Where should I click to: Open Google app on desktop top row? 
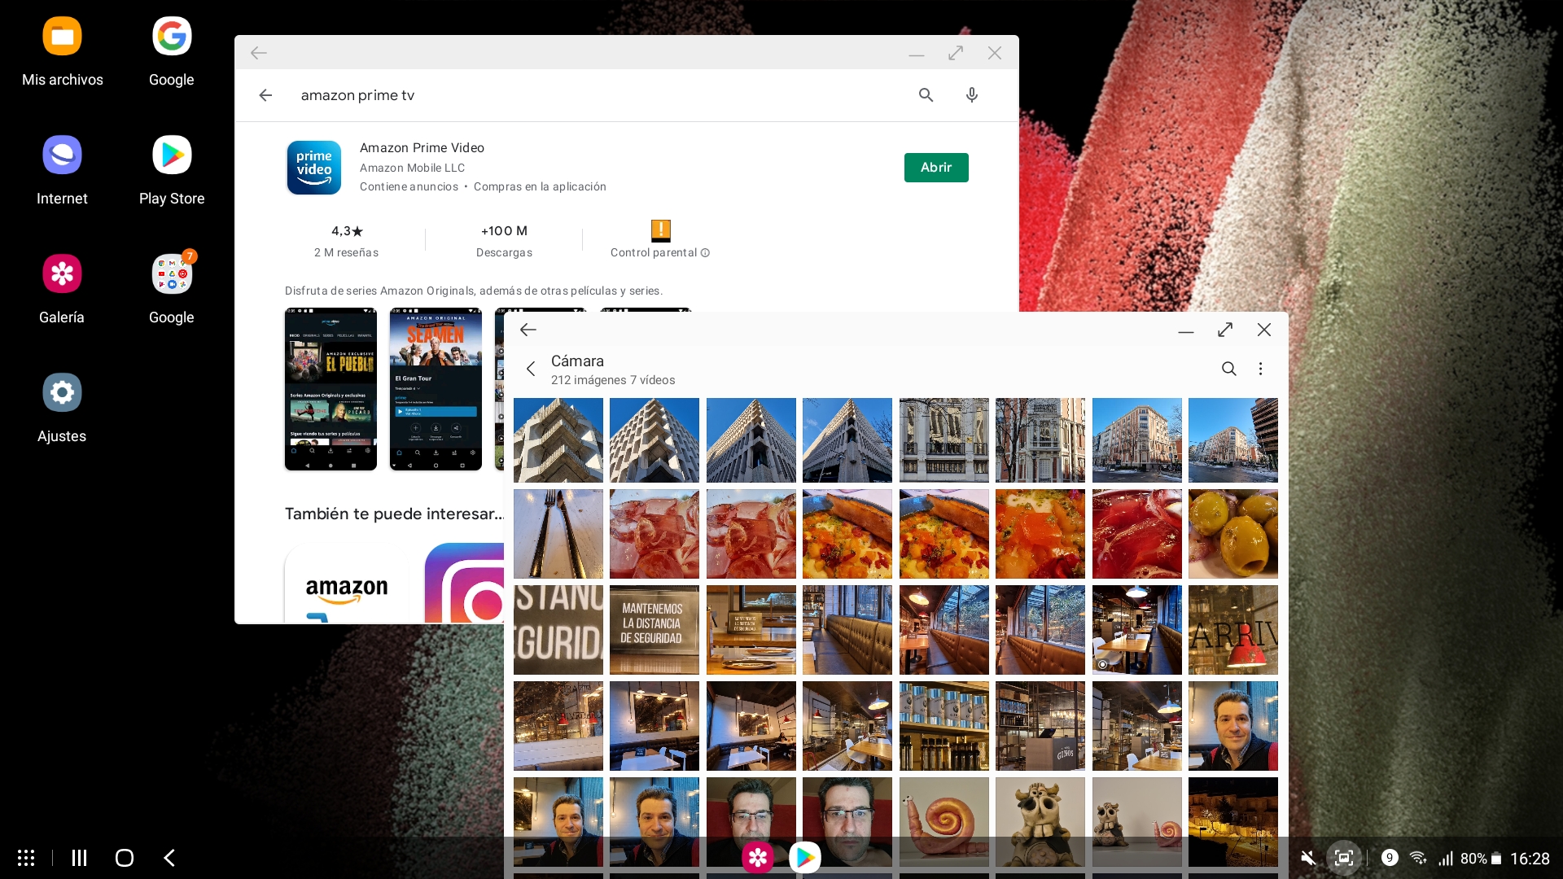pyautogui.click(x=172, y=50)
